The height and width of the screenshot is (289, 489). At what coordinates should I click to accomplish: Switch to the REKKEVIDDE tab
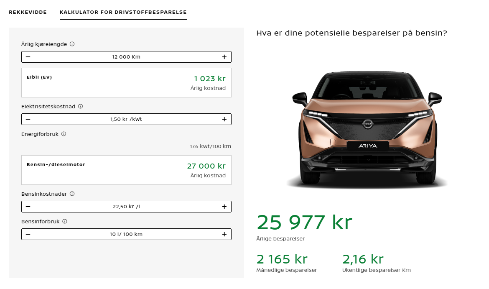(27, 12)
